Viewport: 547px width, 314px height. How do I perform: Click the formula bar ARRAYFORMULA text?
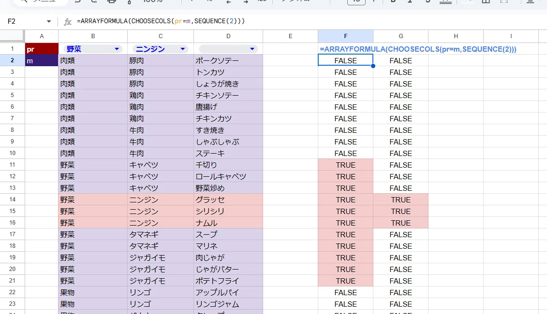point(161,21)
